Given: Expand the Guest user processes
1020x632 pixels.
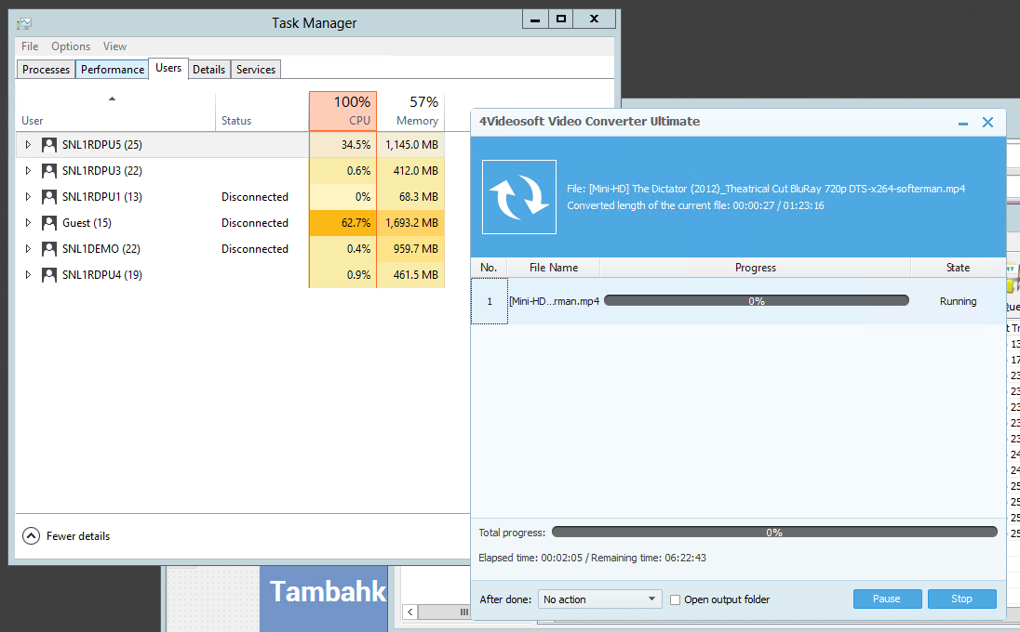Looking at the screenshot, I should click(x=28, y=223).
